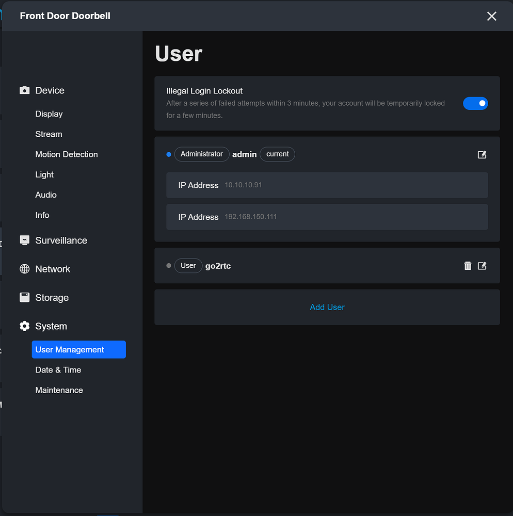
Task: Click the Storage disk icon
Action: coord(24,297)
